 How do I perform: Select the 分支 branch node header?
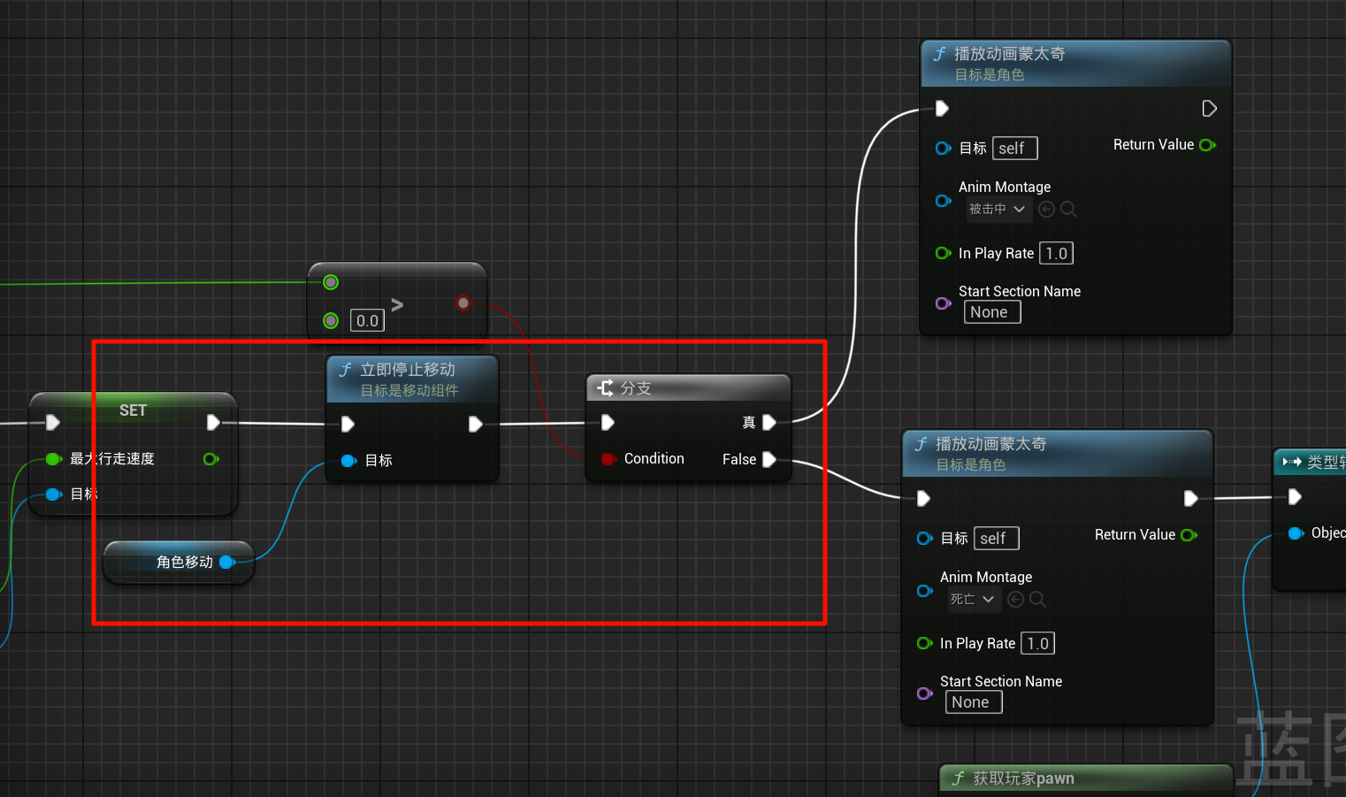point(688,388)
